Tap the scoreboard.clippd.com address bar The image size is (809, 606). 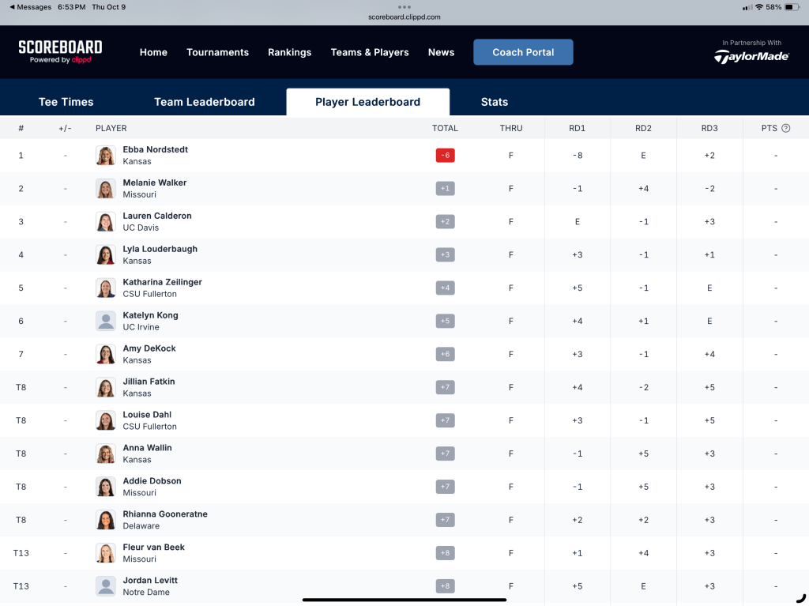404,17
